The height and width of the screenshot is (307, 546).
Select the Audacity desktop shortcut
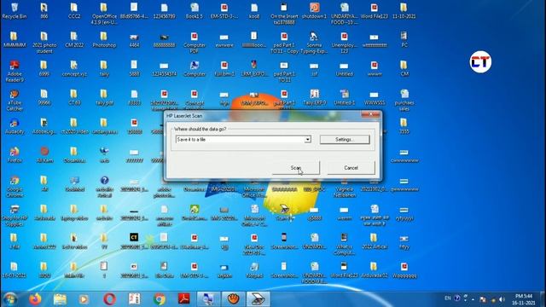[x=15, y=126]
